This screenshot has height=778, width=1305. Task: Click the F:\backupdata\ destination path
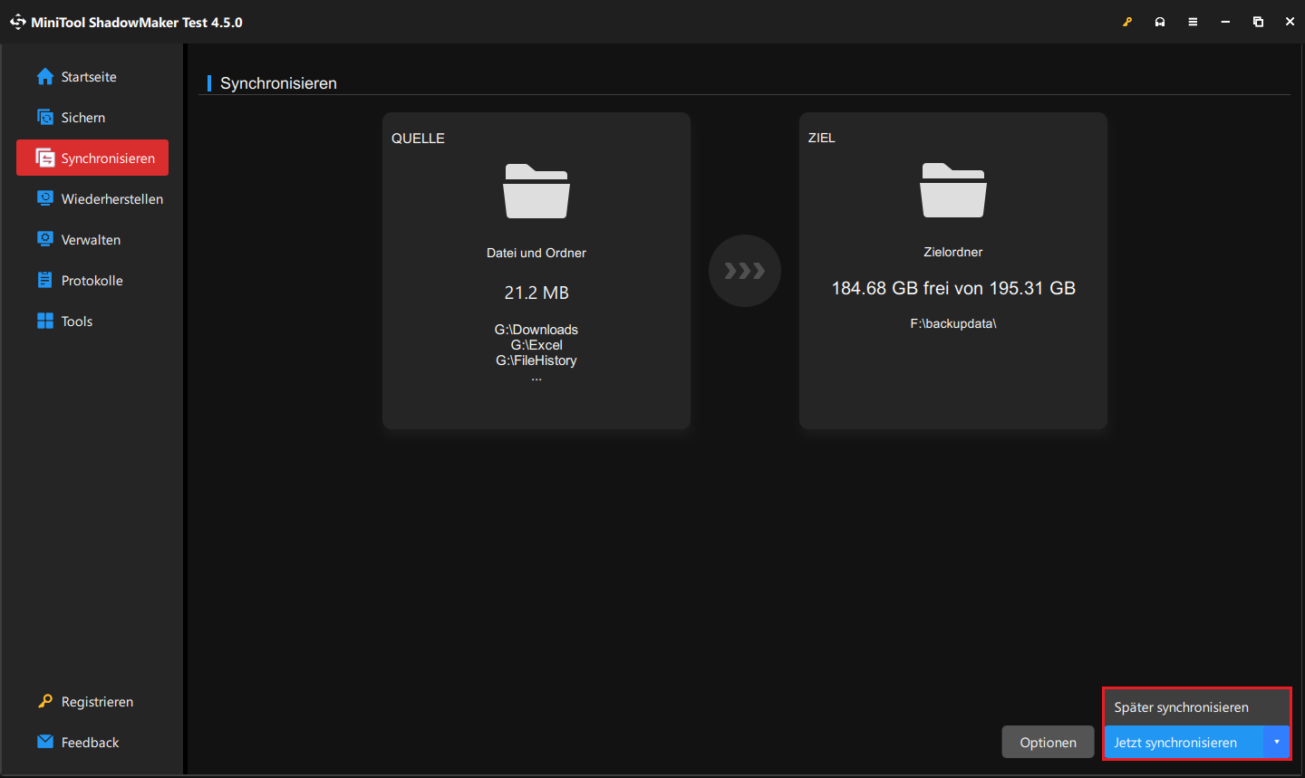[x=953, y=323]
